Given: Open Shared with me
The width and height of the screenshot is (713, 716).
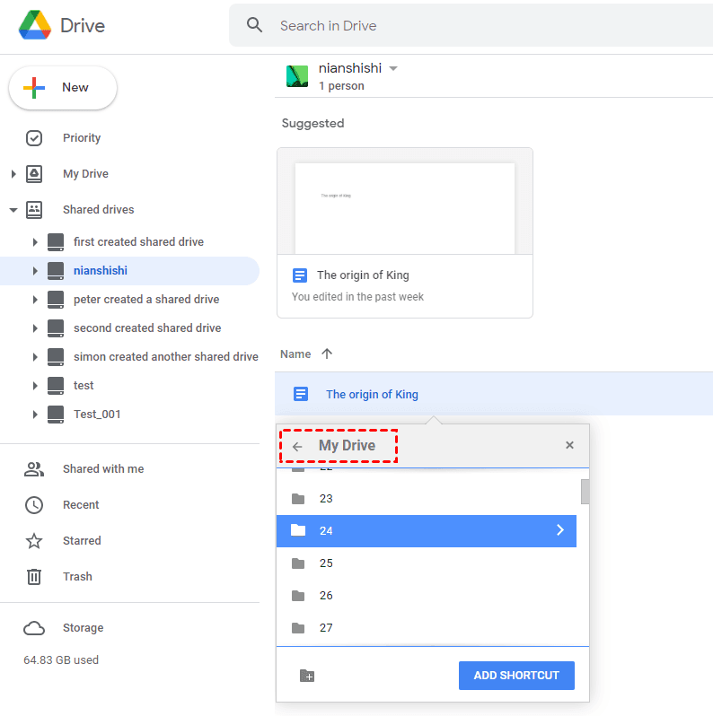Looking at the screenshot, I should pos(102,469).
